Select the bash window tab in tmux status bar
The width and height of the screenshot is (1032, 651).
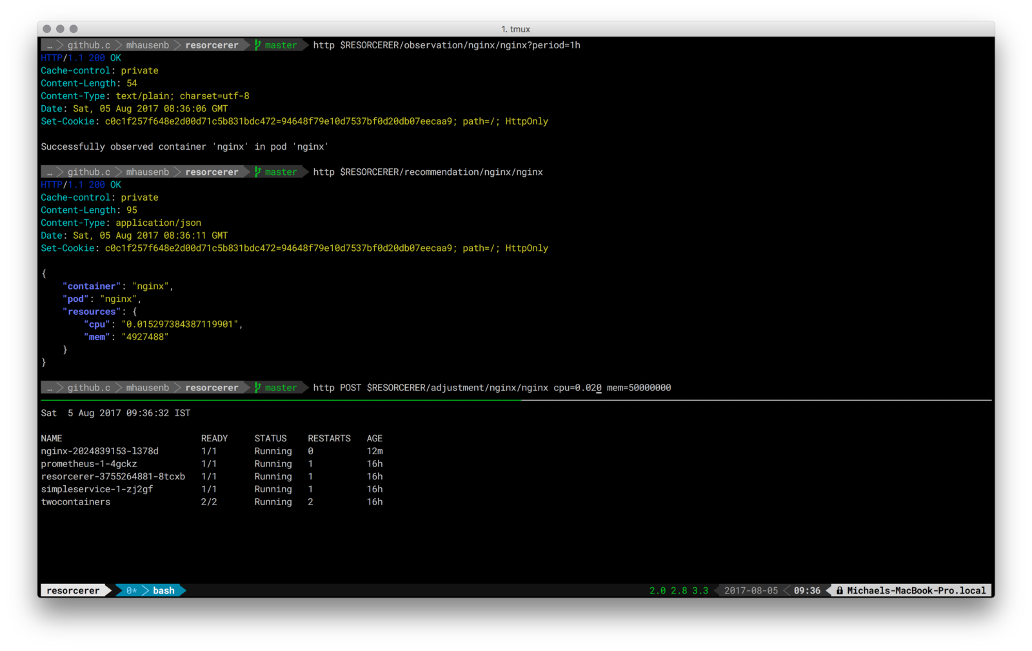click(164, 590)
